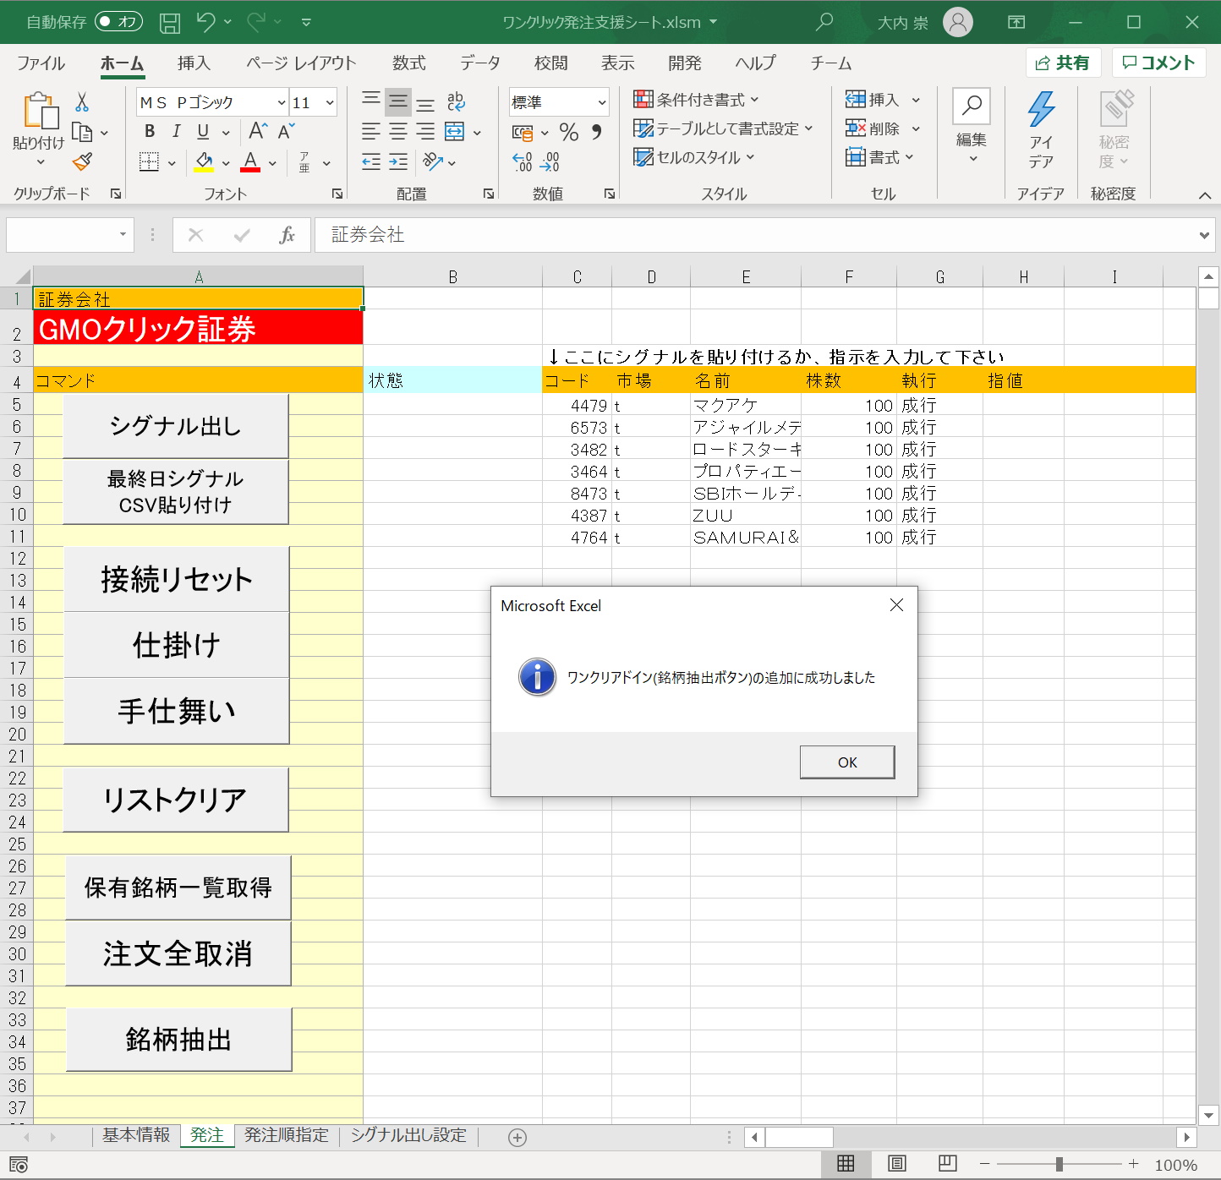The width and height of the screenshot is (1221, 1180).
Task: Click the Borders icon
Action: tap(149, 161)
